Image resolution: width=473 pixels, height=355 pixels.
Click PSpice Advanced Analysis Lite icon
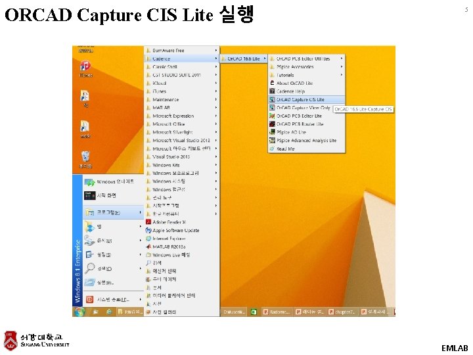tap(272, 141)
